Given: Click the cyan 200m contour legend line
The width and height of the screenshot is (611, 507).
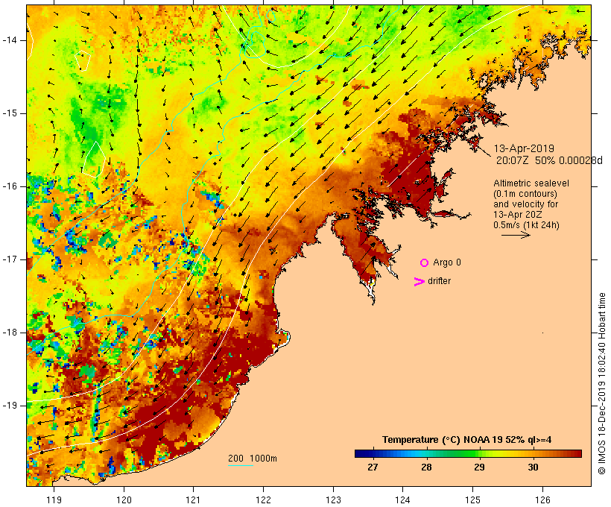Looking at the screenshot, I should pyautogui.click(x=241, y=465).
